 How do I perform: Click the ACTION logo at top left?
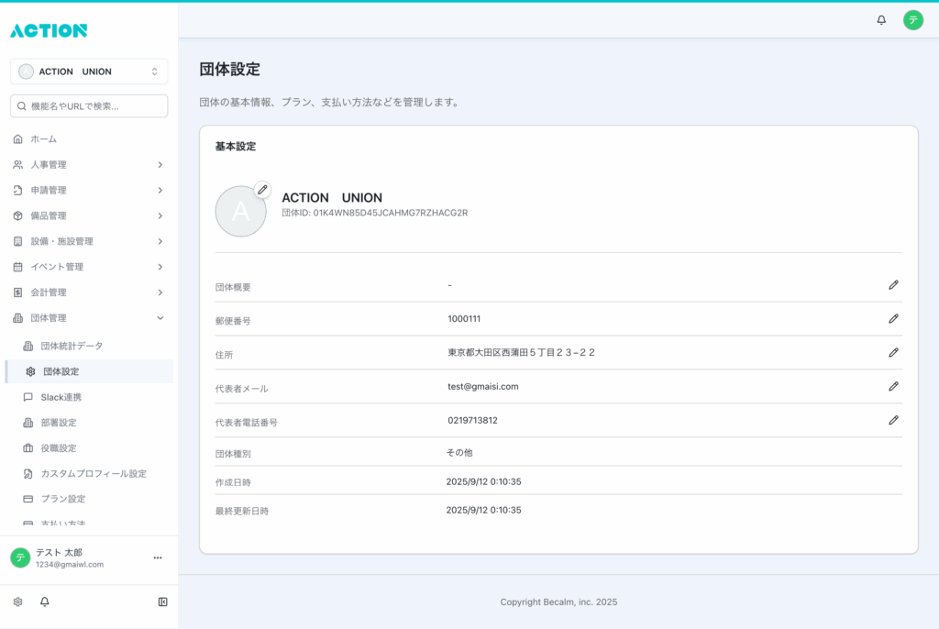[49, 31]
